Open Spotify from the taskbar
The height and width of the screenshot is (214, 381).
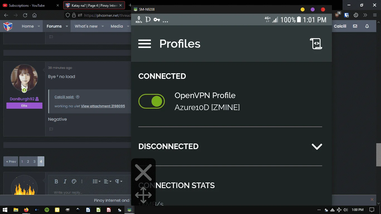click(47, 210)
